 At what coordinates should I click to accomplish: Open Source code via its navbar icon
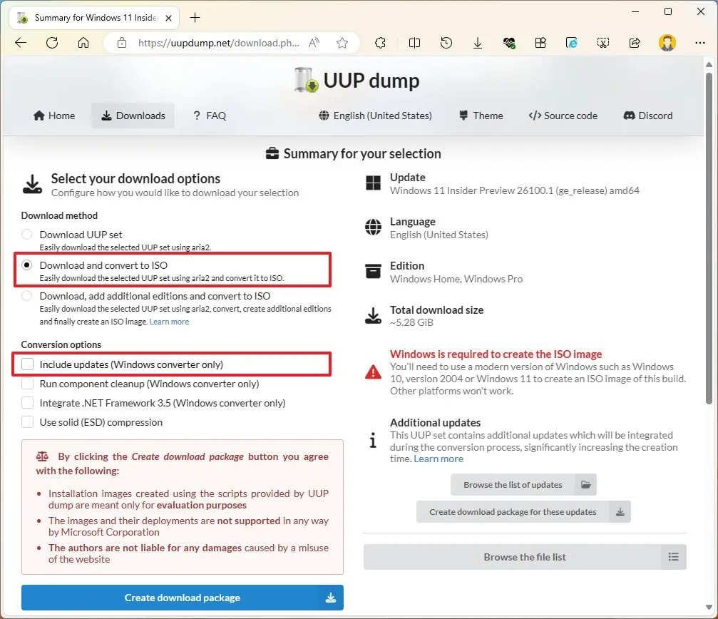[533, 116]
